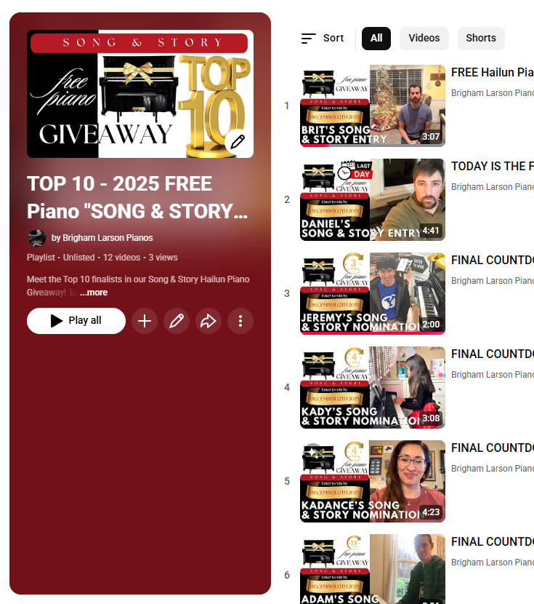Click the Brigham Larson Pianos channel avatar
Screen dimensions: 534x604
pos(37,238)
